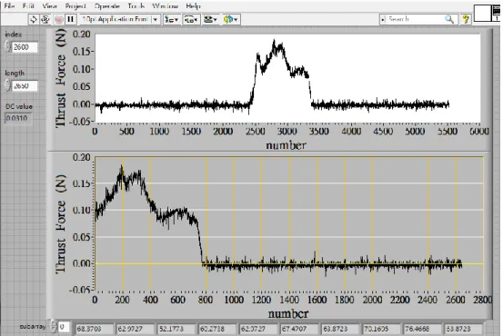Open the File menu
Viewport: 503px width, 336px height.
pos(9,6)
